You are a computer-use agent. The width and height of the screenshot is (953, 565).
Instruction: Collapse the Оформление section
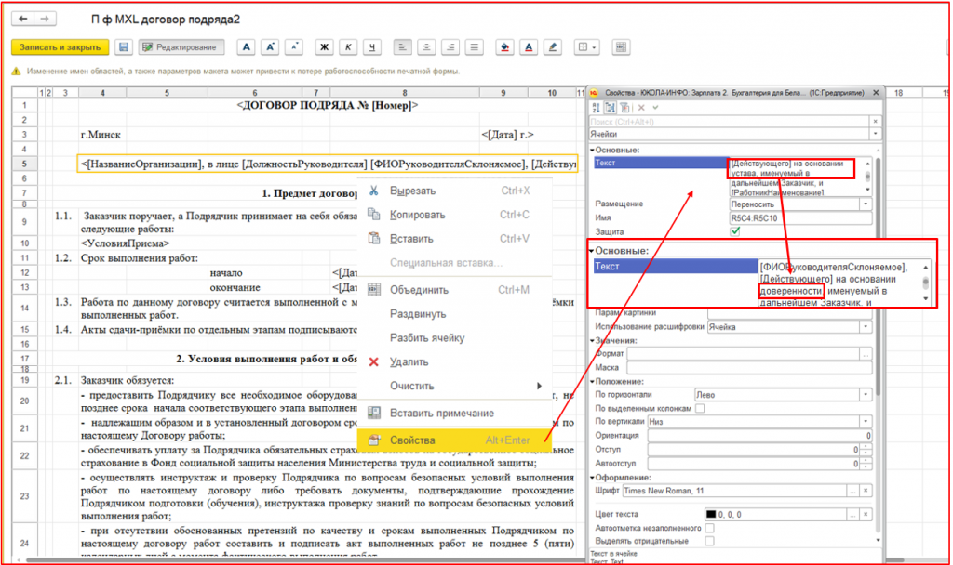point(593,477)
